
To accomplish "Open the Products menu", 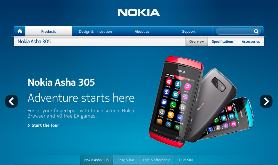I will [49, 31].
